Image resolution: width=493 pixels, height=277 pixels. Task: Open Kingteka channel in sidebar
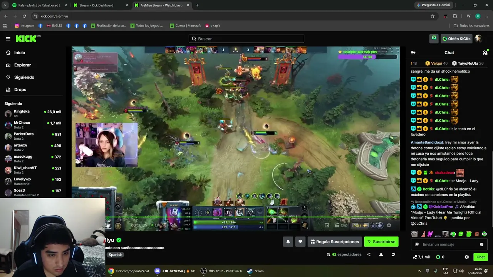click(x=33, y=113)
